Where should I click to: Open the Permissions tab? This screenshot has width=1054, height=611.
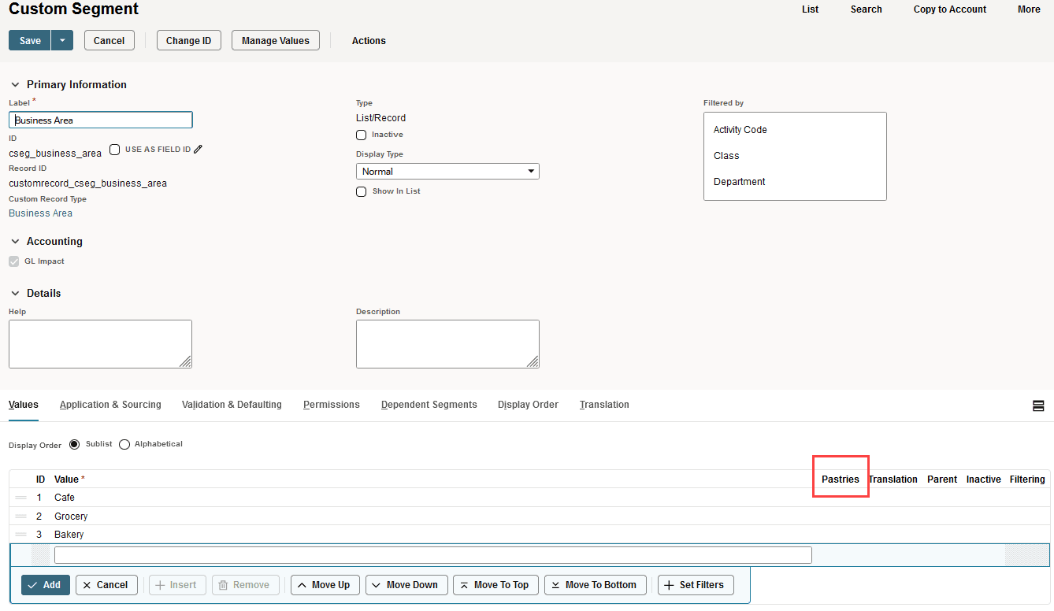(332, 405)
